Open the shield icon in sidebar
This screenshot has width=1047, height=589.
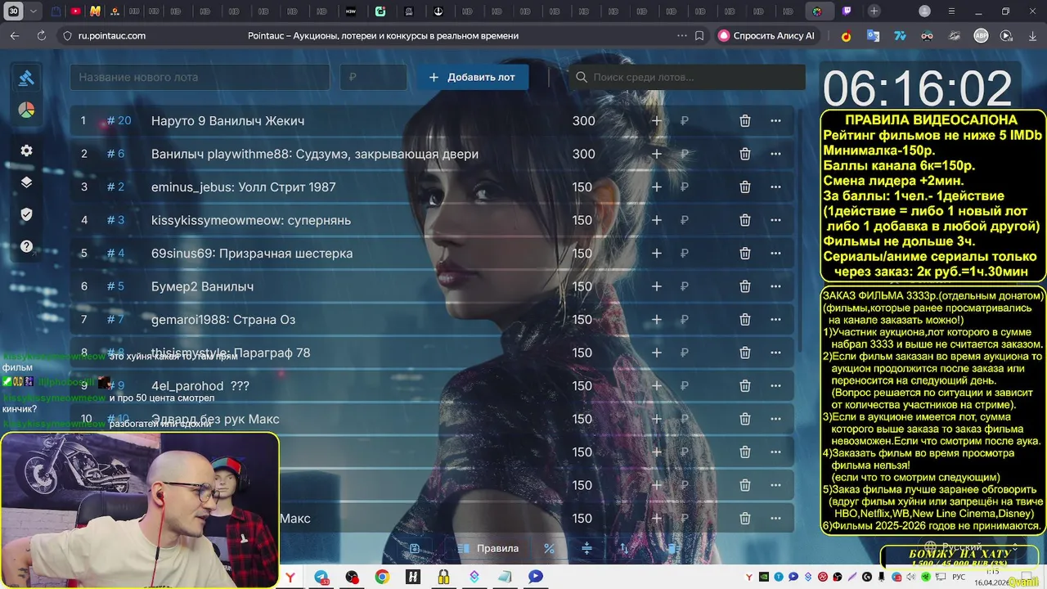pos(26,214)
